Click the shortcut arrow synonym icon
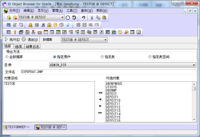This screenshot has height=137, width=200. 101,32
